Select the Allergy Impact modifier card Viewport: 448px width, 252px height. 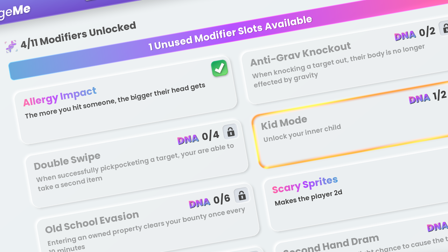[x=126, y=100]
